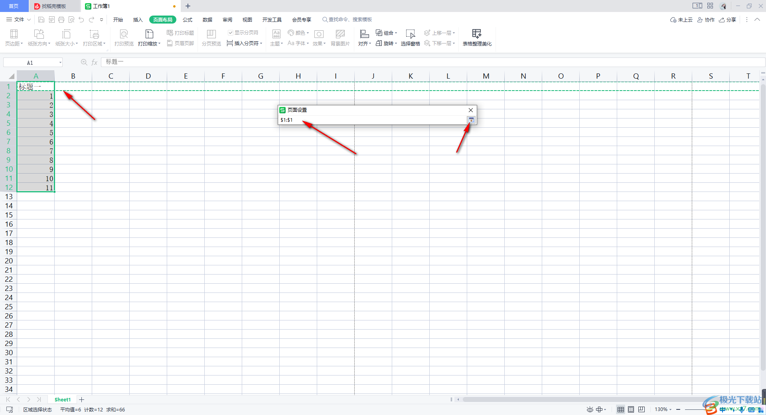Open the quick access toolbar customize dropdown
Image resolution: width=766 pixels, height=415 pixels.
pyautogui.click(x=102, y=20)
